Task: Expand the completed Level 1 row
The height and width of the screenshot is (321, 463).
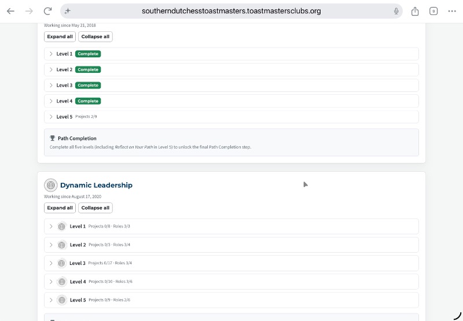Action: (x=231, y=54)
